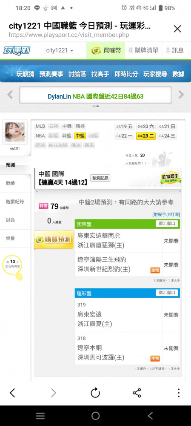Screen dimensions: 191x426
Task: Click the 玩運彩 site logo
Action: pyautogui.click(x=17, y=51)
